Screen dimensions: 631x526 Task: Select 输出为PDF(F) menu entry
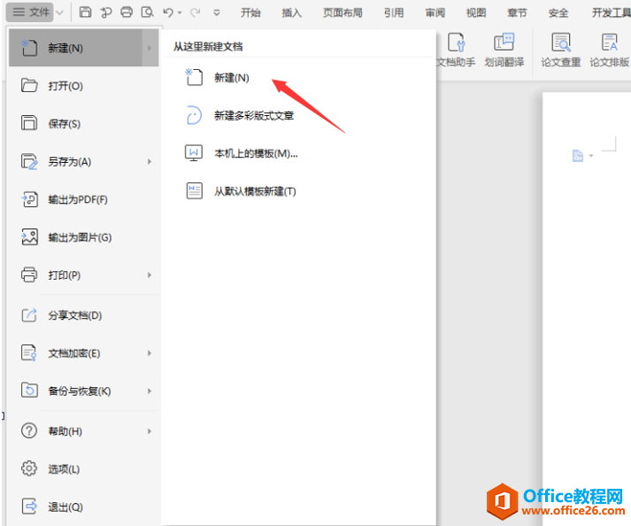[x=84, y=199]
